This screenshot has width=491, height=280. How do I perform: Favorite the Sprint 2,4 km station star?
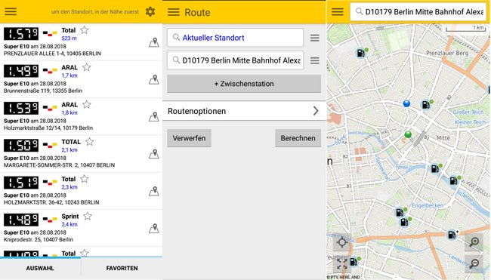[x=88, y=216]
